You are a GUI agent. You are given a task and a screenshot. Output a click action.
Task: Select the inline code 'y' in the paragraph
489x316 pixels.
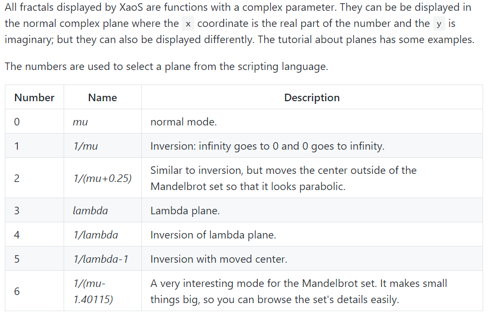(x=439, y=24)
